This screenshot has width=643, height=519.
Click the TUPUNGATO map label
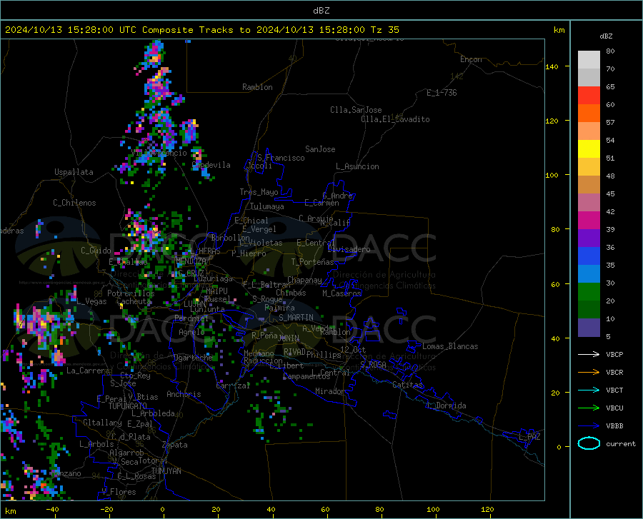pos(128,406)
